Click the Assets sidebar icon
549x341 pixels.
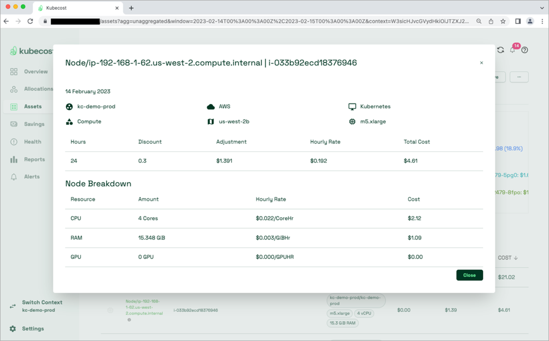[x=14, y=107]
